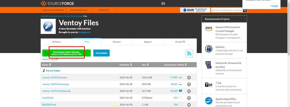
Task: Sort files by Modified column
Action: [126, 65]
